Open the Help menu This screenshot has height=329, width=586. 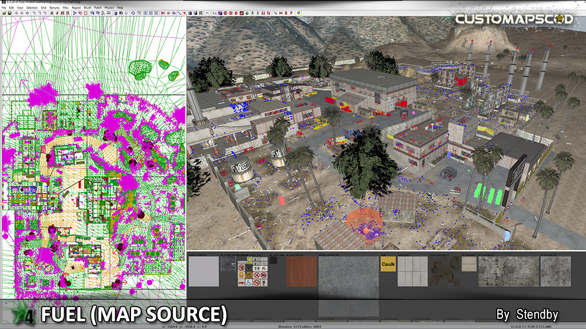[x=120, y=7]
